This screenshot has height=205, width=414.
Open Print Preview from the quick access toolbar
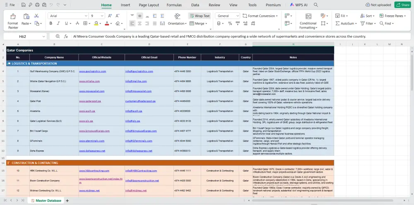[44, 5]
